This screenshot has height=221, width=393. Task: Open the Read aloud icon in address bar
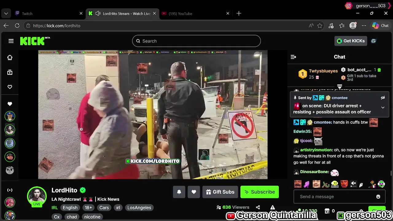(311, 26)
